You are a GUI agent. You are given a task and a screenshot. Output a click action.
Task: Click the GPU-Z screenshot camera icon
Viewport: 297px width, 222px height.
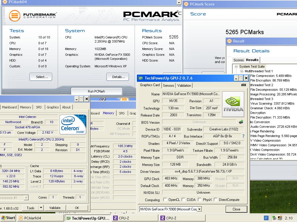click(x=244, y=85)
